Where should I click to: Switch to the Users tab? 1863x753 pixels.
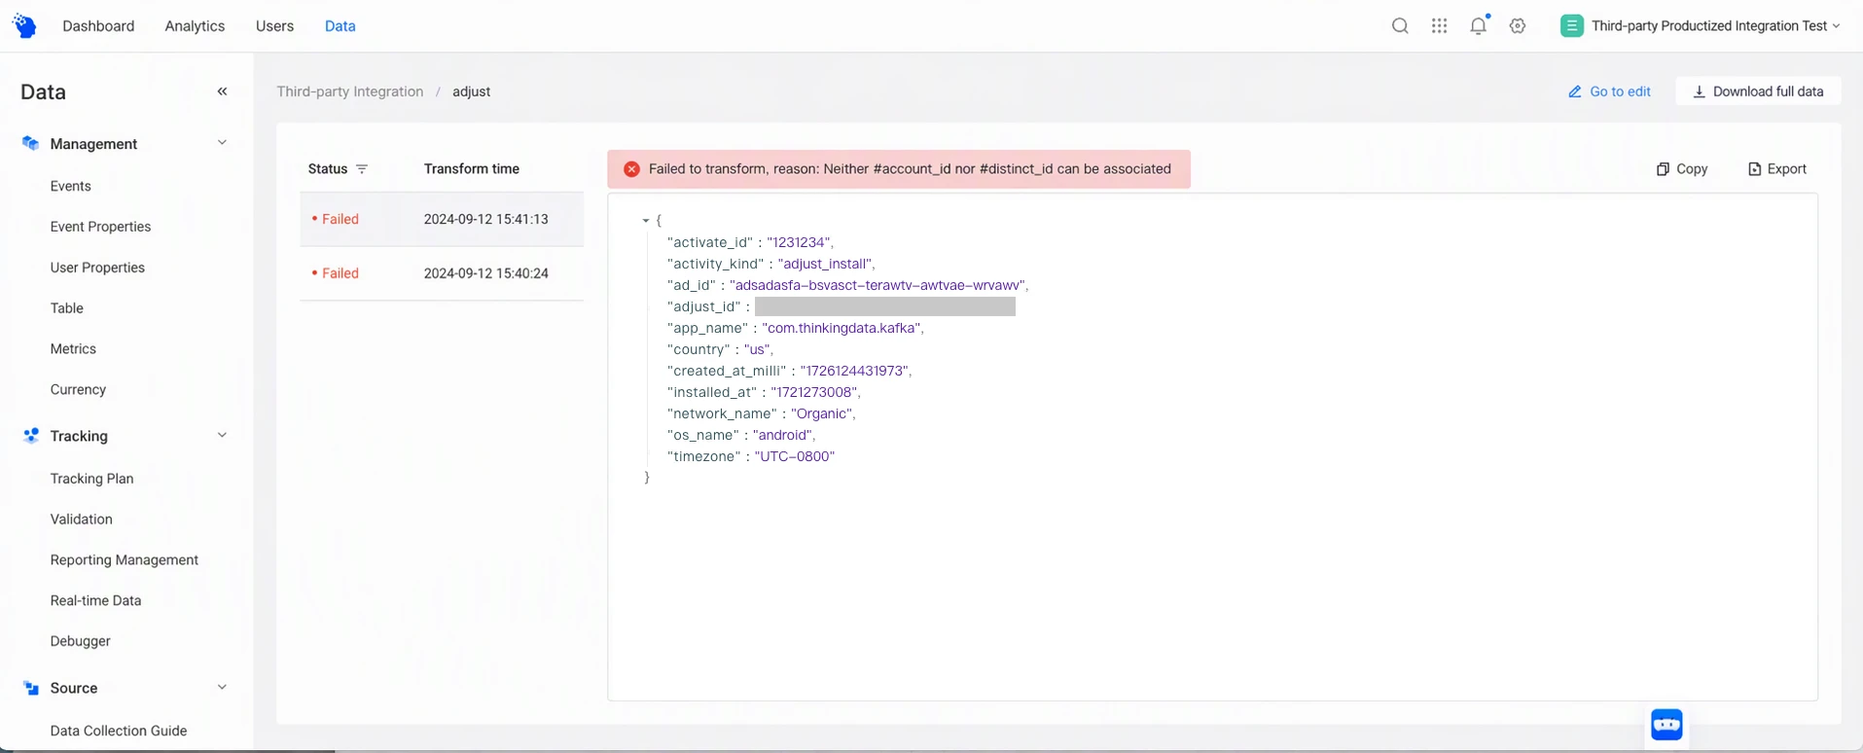(x=274, y=26)
